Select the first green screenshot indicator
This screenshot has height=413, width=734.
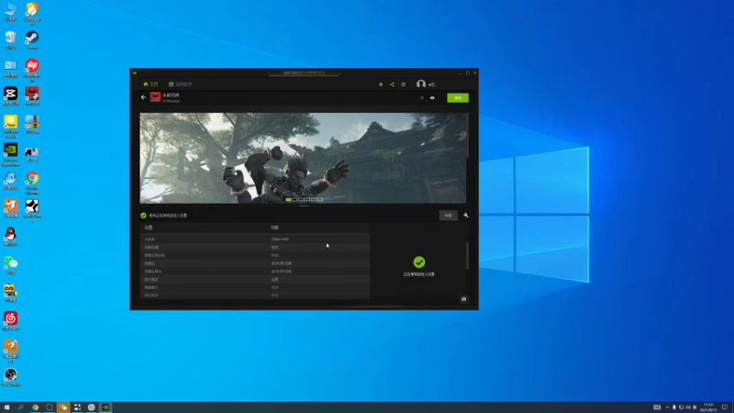coord(288,199)
